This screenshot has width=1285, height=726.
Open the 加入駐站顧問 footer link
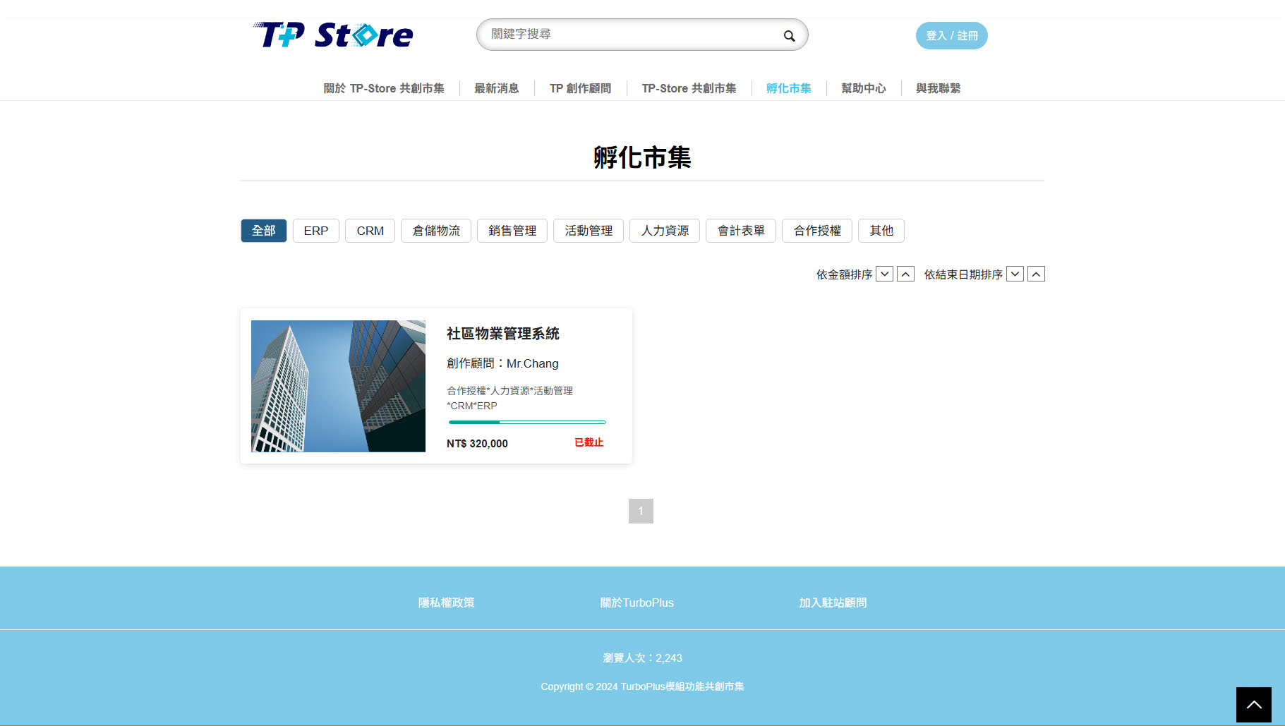pos(833,603)
